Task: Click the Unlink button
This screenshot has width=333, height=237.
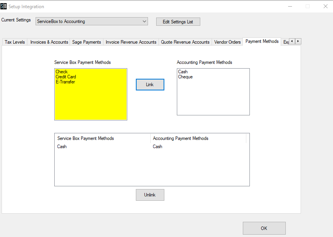Action: tap(150, 195)
